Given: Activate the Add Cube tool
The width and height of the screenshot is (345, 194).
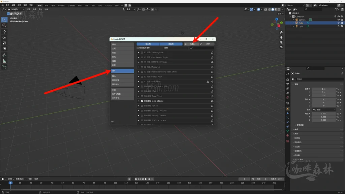Looking at the screenshot, I should [x=4, y=67].
